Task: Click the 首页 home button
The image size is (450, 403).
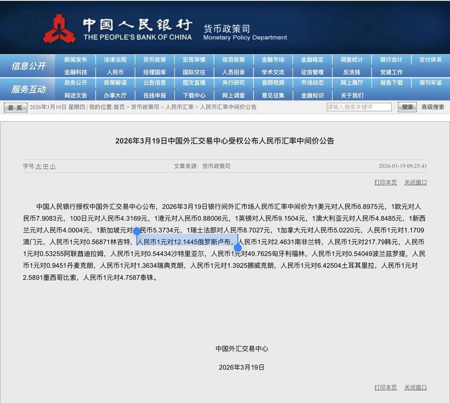Action: click(15, 107)
